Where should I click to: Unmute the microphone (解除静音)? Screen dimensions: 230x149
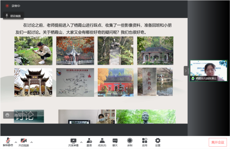tap(8, 142)
